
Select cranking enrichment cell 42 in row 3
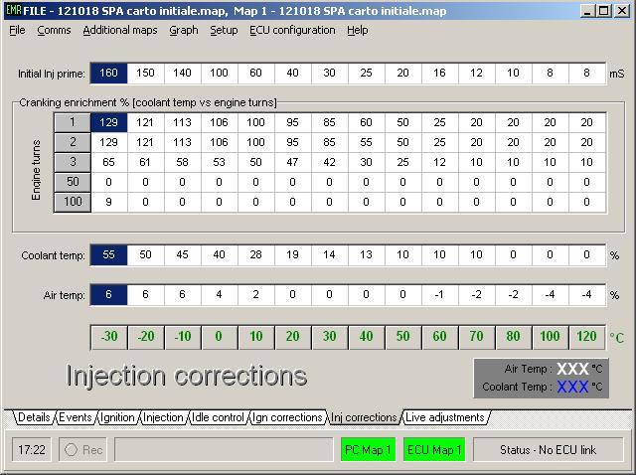[329, 162]
